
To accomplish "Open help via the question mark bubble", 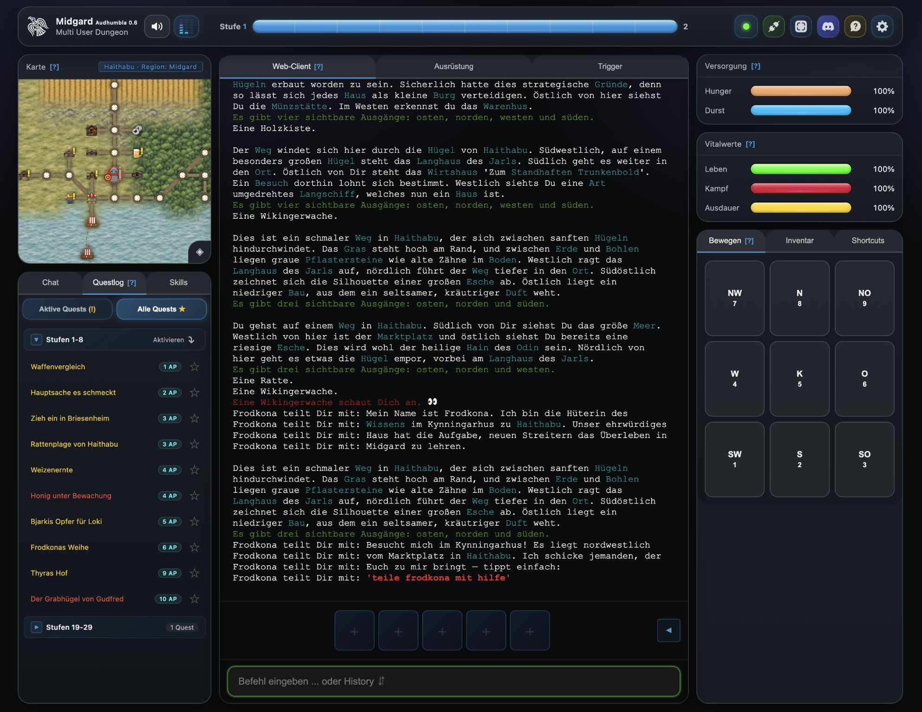I will [856, 26].
